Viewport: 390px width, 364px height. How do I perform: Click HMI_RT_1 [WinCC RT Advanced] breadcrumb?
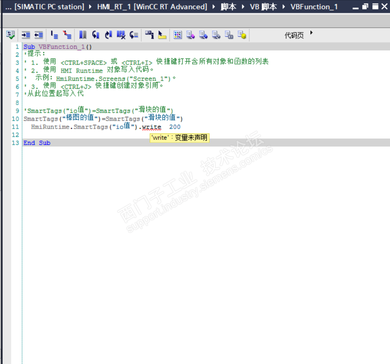[x=152, y=7]
